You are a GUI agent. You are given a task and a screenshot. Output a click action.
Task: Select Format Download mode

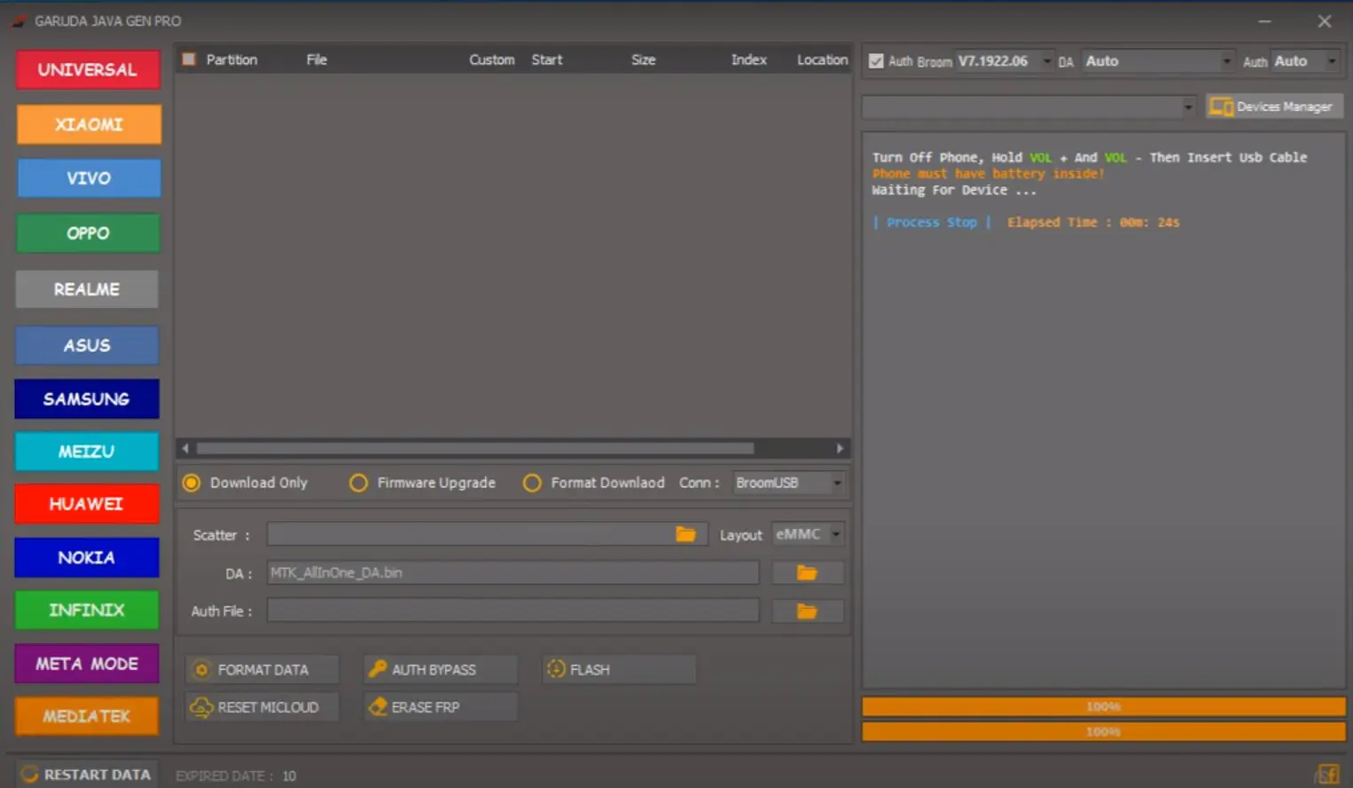[x=531, y=483]
